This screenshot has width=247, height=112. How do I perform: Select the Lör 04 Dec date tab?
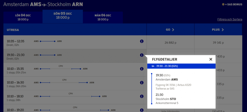pyautogui.click(x=23, y=17)
